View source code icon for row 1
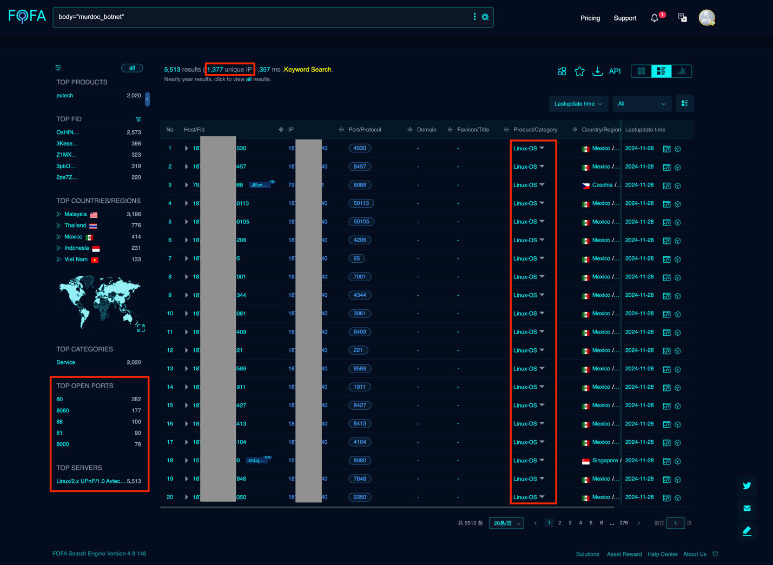The height and width of the screenshot is (565, 773). [666, 149]
